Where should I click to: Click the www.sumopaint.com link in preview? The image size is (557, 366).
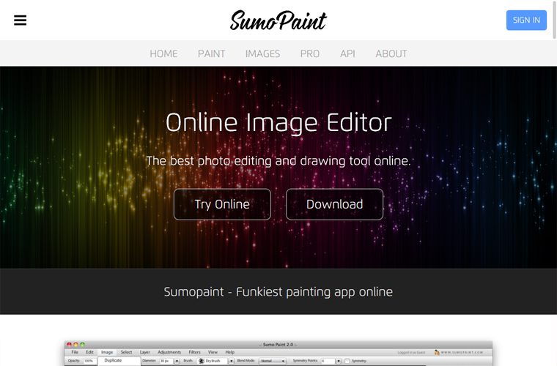(x=462, y=353)
